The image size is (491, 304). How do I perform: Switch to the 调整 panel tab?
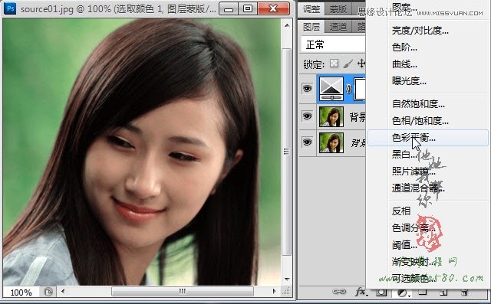[x=311, y=9]
